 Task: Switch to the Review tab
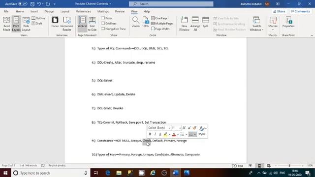pos(120,11)
